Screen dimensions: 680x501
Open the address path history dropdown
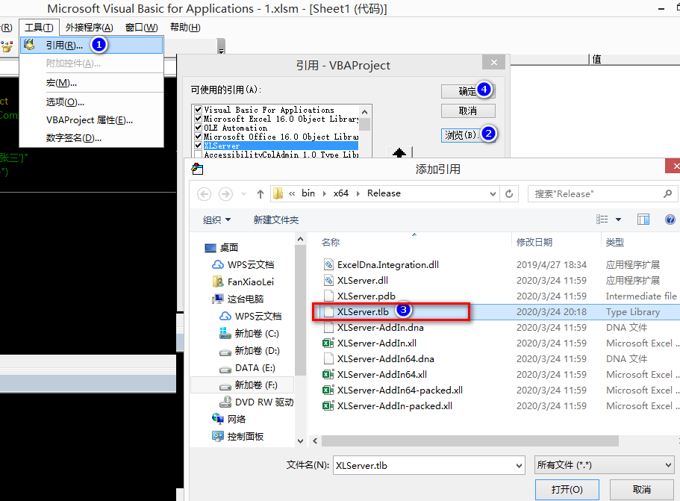coord(493,194)
